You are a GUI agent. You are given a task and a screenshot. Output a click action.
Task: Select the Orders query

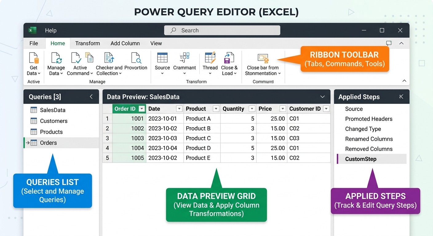pyautogui.click(x=61, y=143)
